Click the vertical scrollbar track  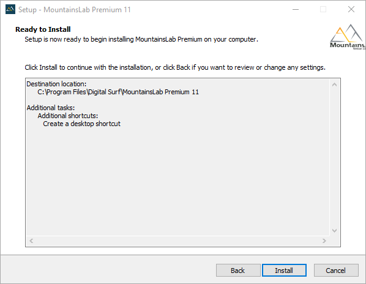pos(335,158)
